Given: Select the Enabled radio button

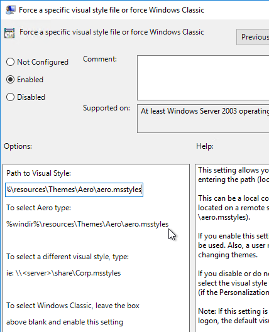Looking at the screenshot, I should [11, 80].
